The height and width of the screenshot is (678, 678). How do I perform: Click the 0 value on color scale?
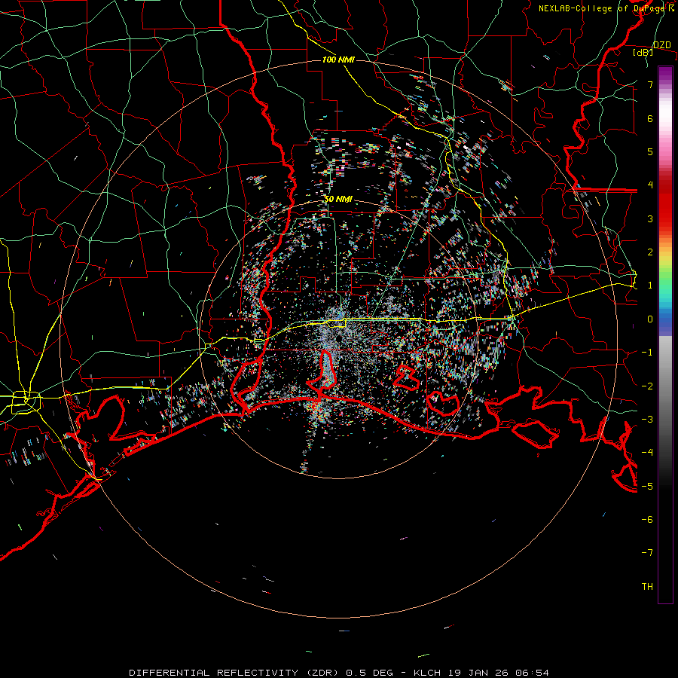click(x=650, y=319)
